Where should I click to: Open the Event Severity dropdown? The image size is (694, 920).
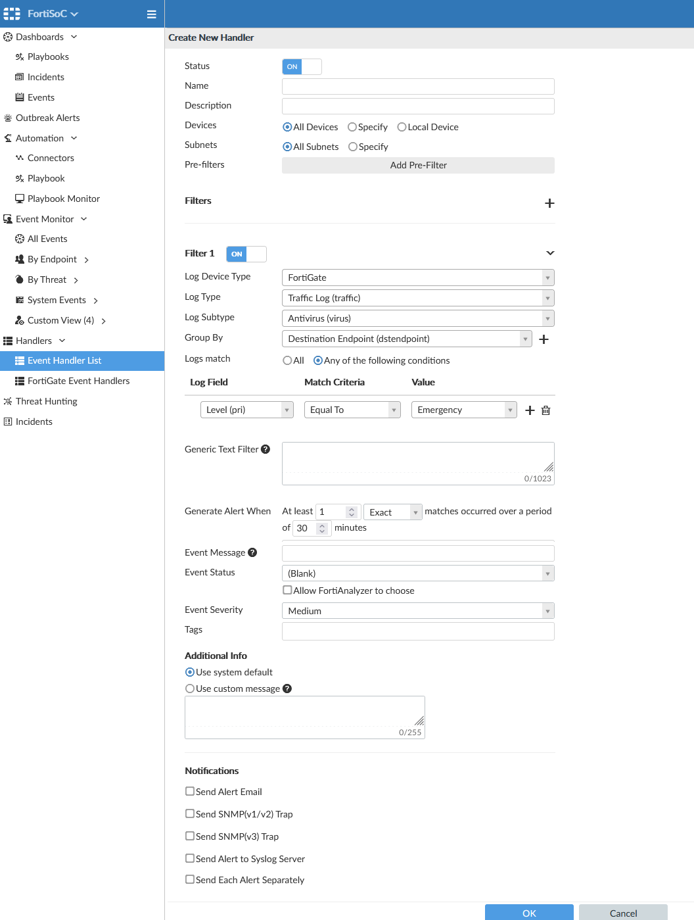coord(418,611)
